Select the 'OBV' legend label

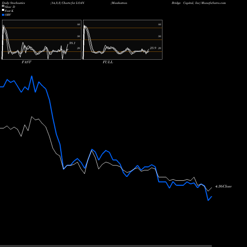[x=8, y=15]
